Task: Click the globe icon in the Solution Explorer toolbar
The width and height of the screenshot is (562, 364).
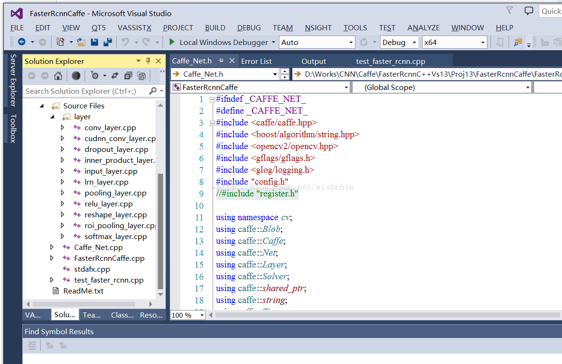Action: coord(76,76)
